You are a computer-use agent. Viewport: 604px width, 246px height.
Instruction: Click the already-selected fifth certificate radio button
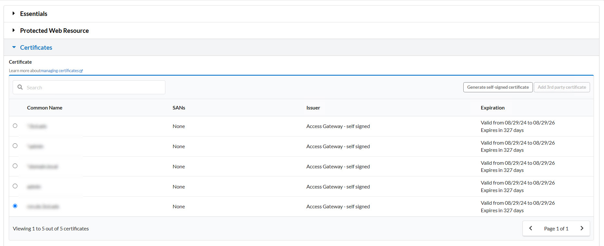coord(15,206)
